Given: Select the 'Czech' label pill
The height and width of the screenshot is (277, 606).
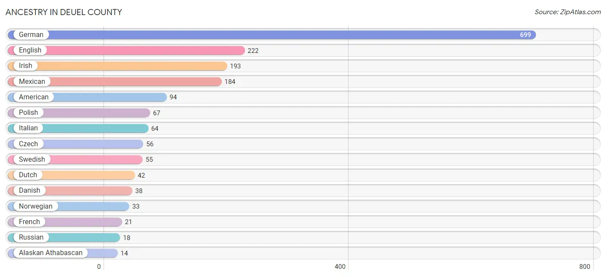Looking at the screenshot, I should [x=28, y=144].
